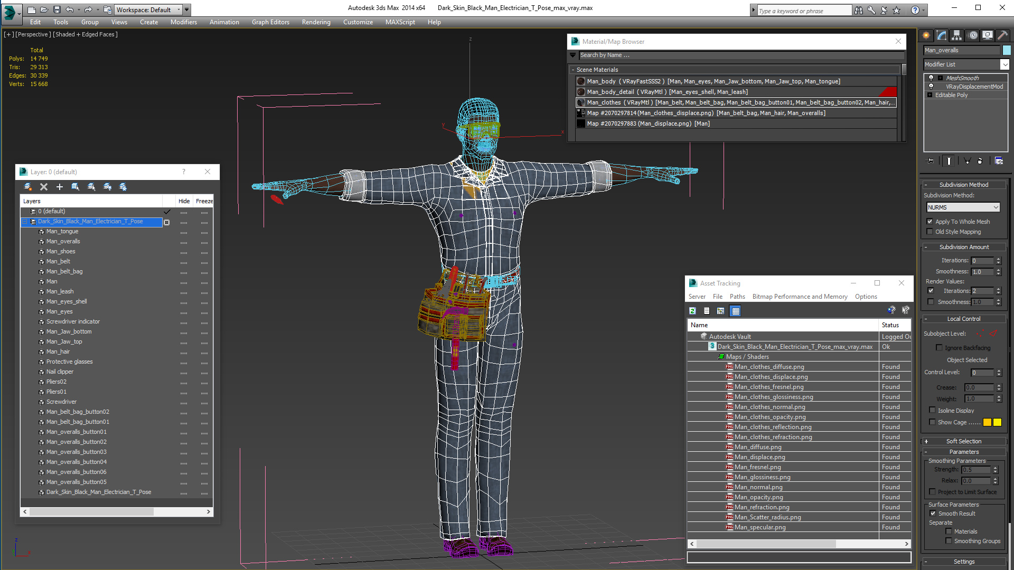The width and height of the screenshot is (1014, 570).
Task: Collapse the Scene Materials group
Action: coord(572,70)
